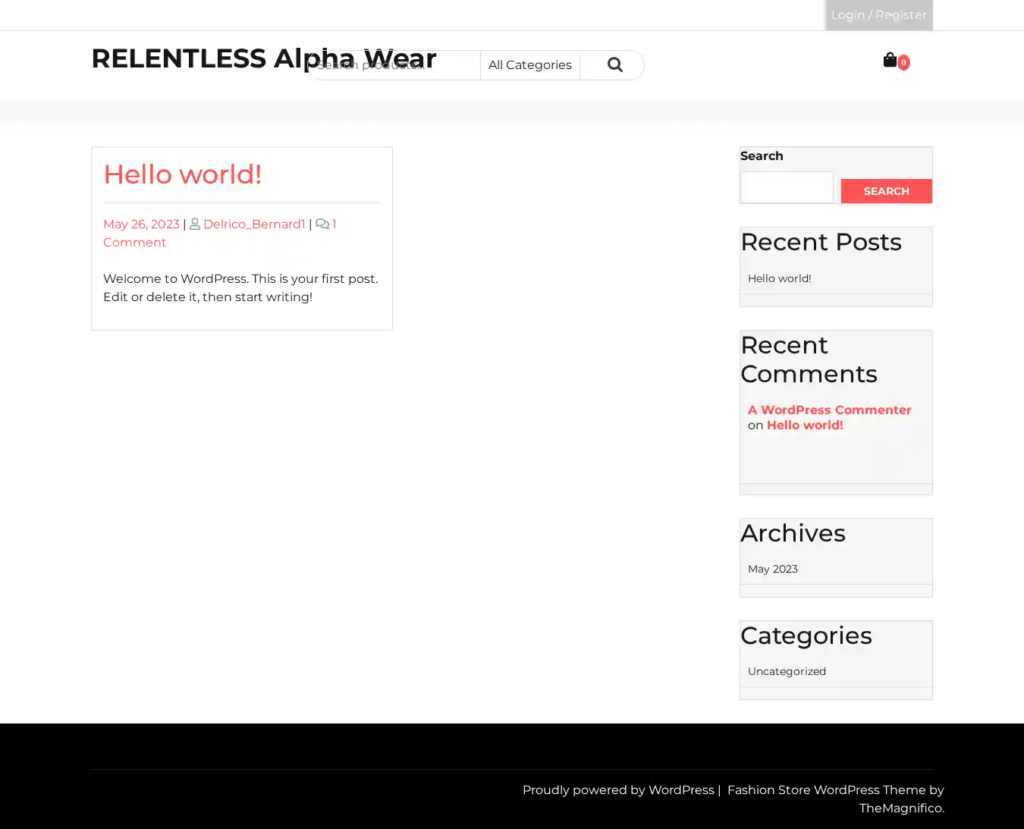Open Hello world! under Recent Posts

point(779,278)
